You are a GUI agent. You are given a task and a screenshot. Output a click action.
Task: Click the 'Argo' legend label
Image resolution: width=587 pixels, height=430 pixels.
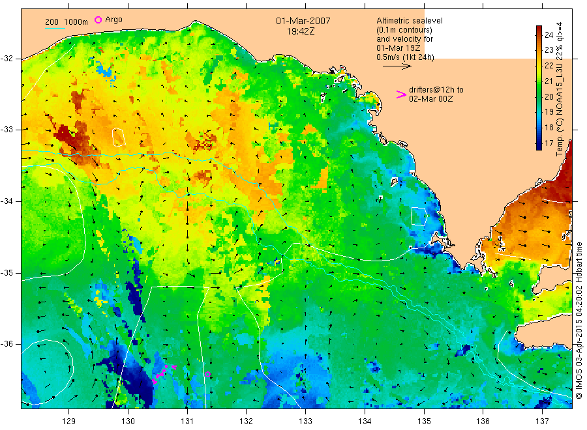[113, 20]
